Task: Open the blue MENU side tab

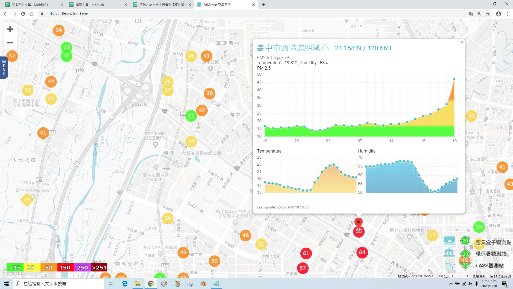Action: tap(4, 67)
